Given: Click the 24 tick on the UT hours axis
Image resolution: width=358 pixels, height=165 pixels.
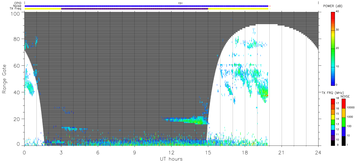Looking at the screenshot, I should 318,152.
